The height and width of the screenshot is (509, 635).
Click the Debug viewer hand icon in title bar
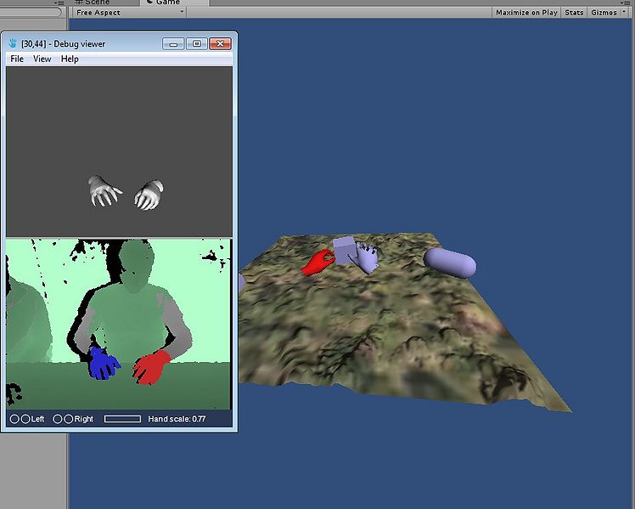[13, 43]
